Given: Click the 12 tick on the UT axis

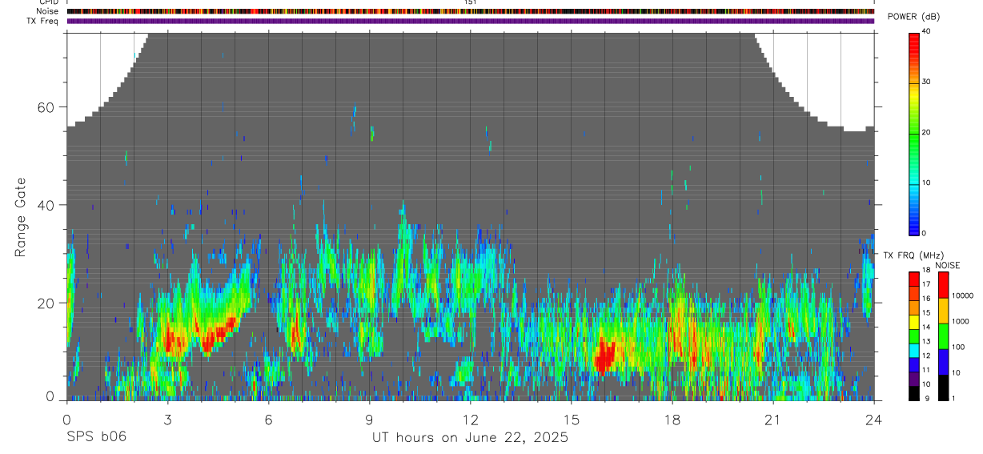Looking at the screenshot, I should 471,419.
